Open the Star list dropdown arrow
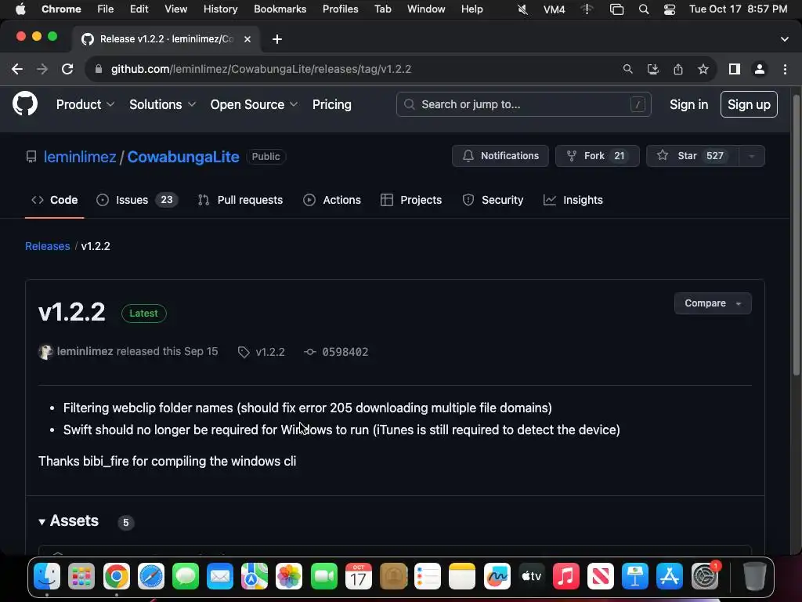Image resolution: width=802 pixels, height=602 pixels. [751, 156]
